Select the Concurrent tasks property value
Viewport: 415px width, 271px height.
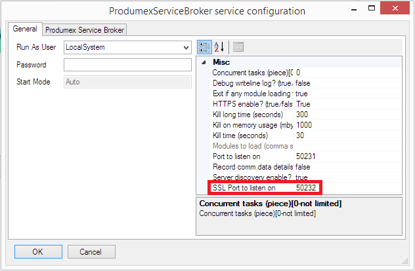[347, 73]
